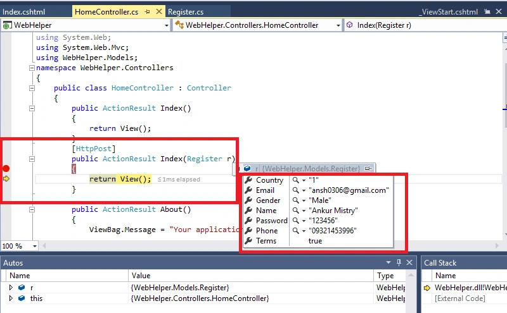Toggle the red breakpoint in the margin
This screenshot has width=507, height=313.
pyautogui.click(x=6, y=168)
